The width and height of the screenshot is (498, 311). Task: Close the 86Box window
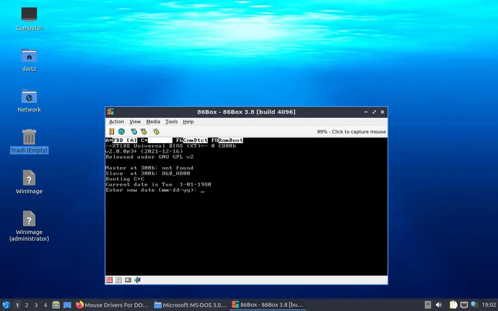pyautogui.click(x=382, y=112)
